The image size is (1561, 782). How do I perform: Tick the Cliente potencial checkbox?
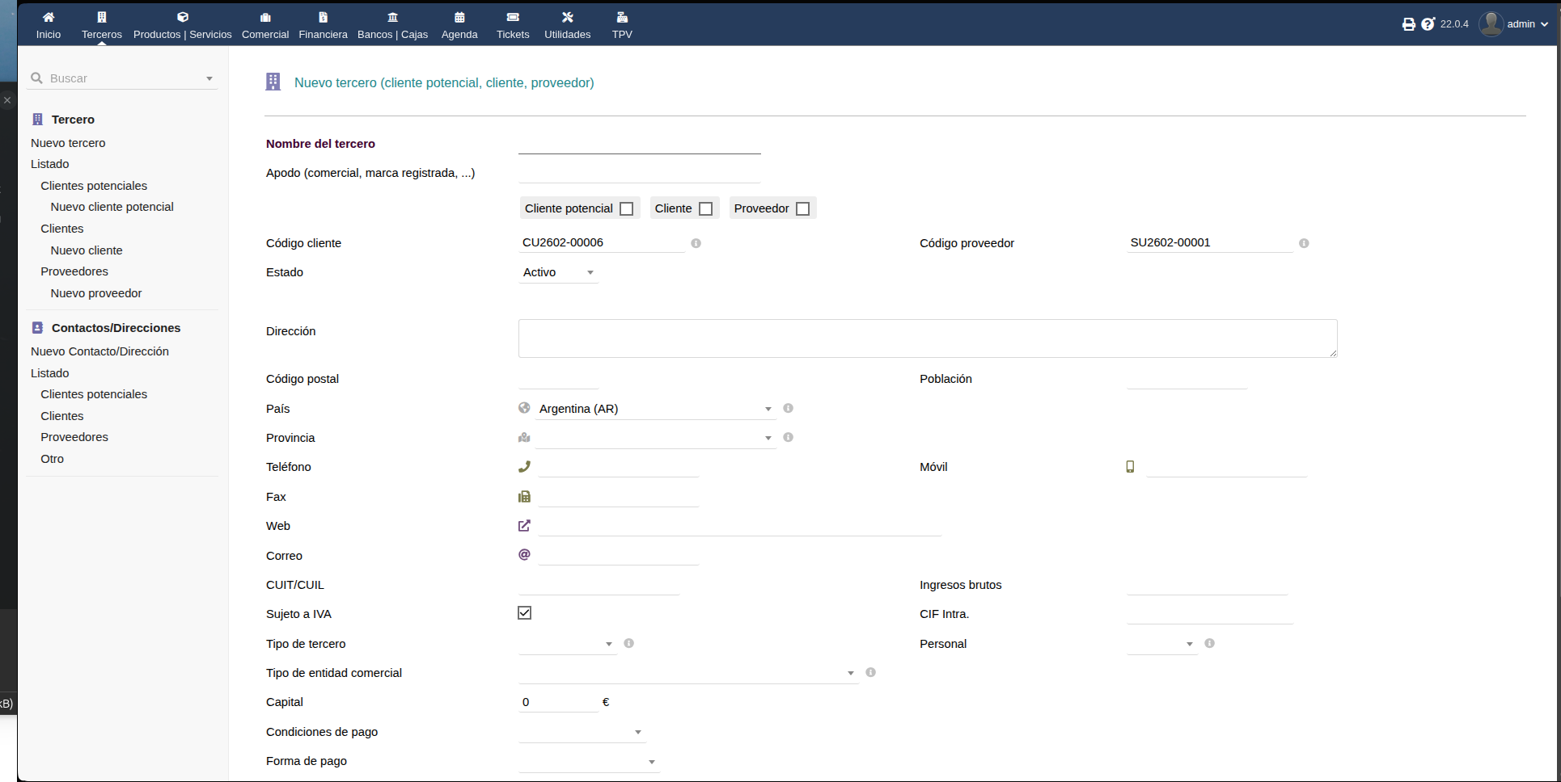point(627,209)
